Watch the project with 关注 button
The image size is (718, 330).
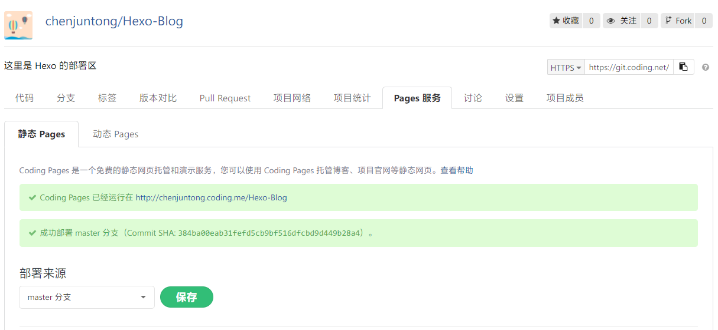[622, 21]
